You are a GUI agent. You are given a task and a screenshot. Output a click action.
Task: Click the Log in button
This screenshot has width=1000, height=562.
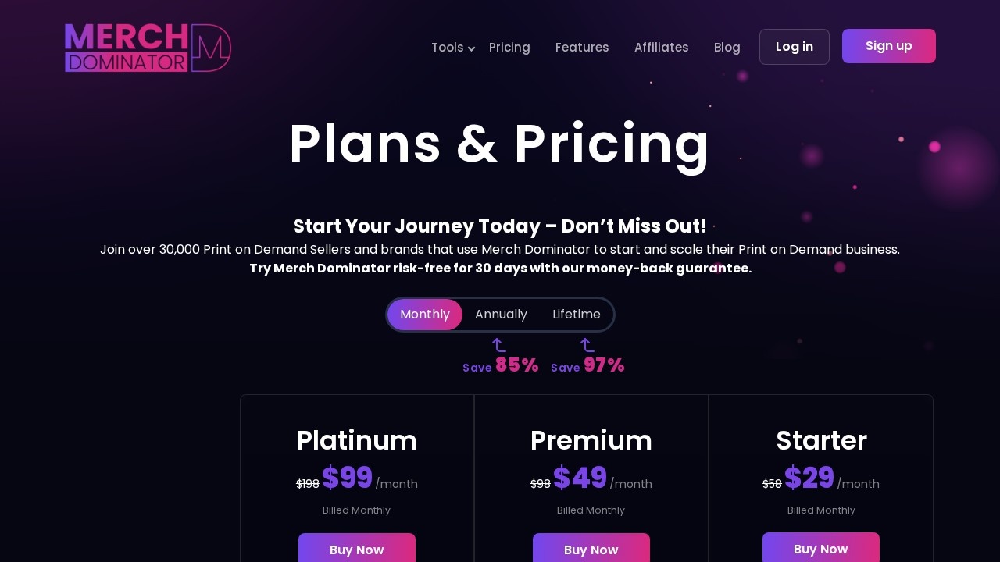[x=795, y=47]
